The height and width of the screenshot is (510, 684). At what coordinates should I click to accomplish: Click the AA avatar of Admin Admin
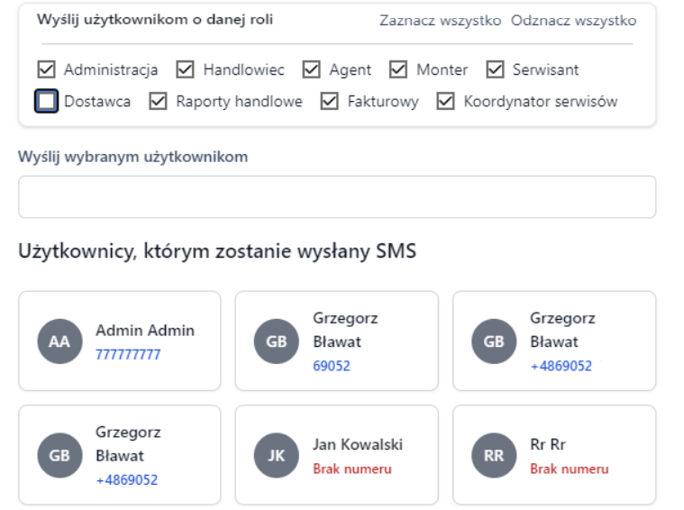[x=59, y=342]
